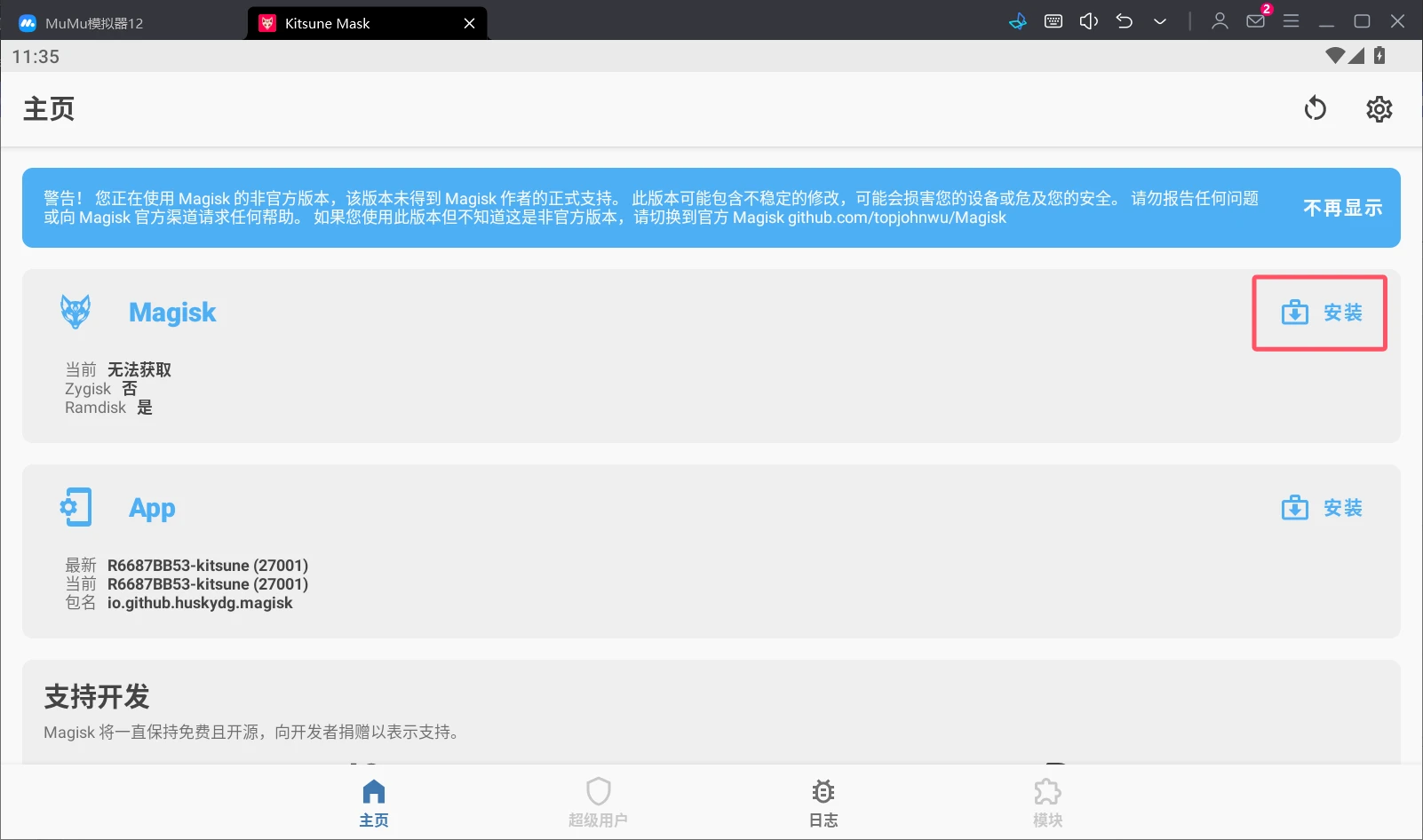
Task: Open the emulator hamburger menu
Action: click(1291, 21)
